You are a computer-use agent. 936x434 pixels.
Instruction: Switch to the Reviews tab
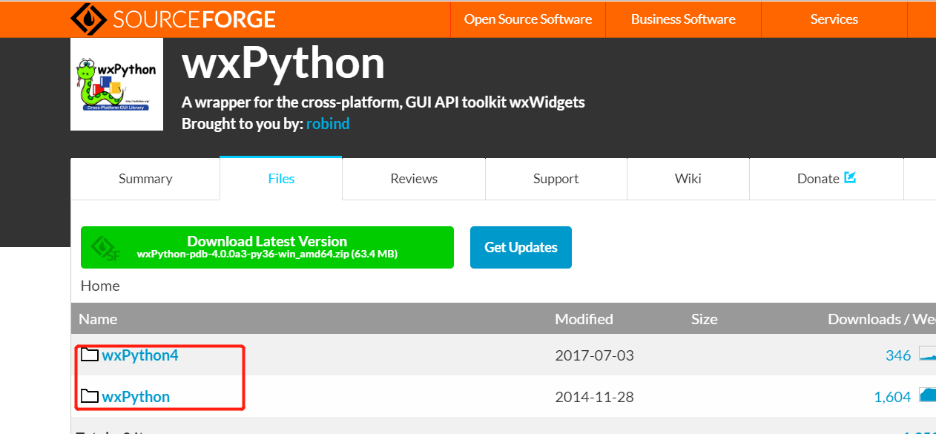tap(413, 178)
